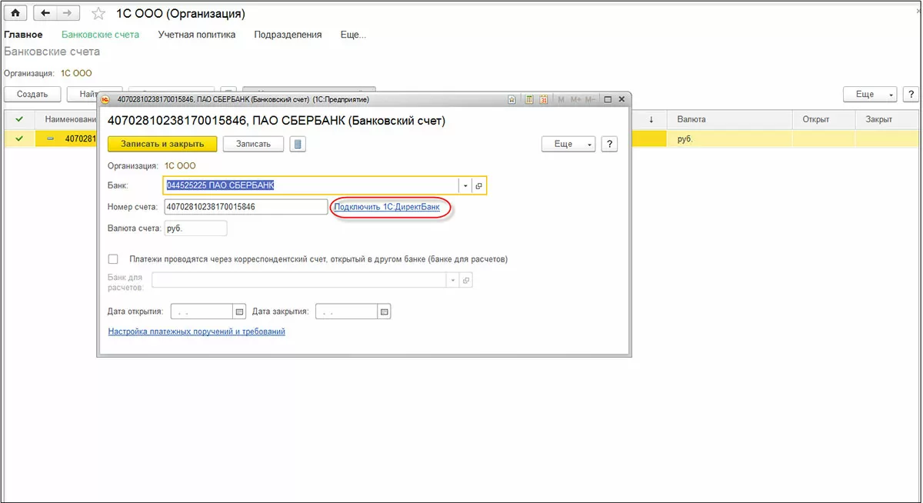
Task: Open the main window Еще dropdown
Action: (x=871, y=94)
